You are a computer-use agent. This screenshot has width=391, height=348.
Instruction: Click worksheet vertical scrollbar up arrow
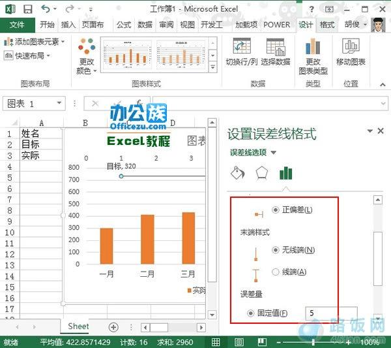(212, 122)
